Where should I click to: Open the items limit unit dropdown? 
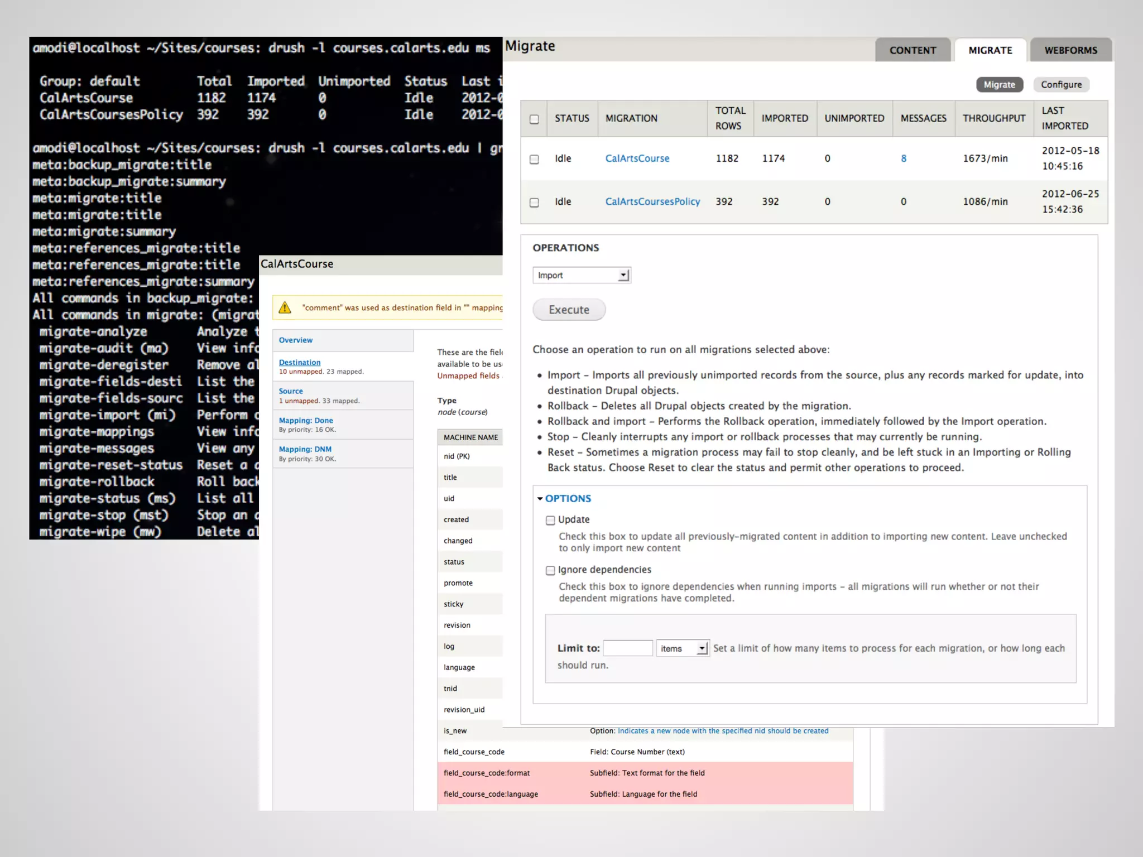tap(683, 648)
